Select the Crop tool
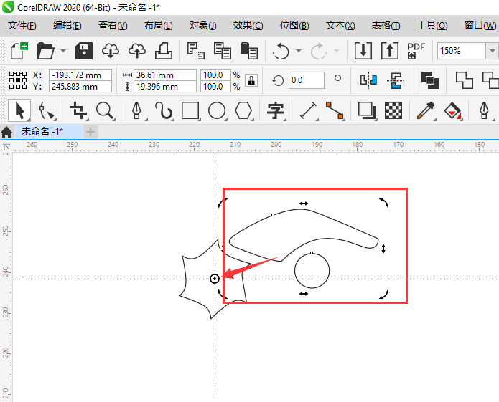The image size is (499, 402). tap(78, 110)
